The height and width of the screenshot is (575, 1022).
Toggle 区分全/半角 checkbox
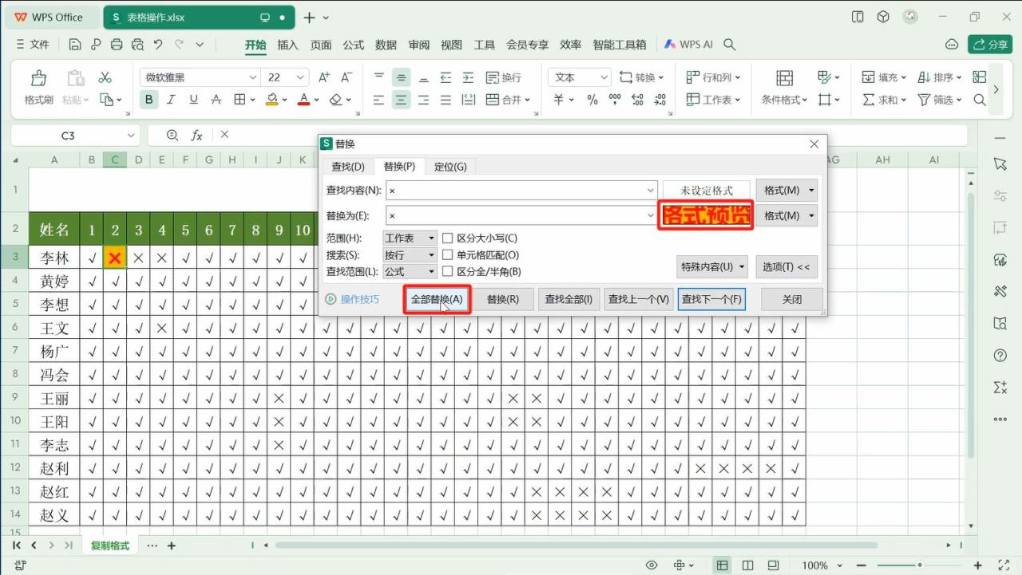[x=447, y=271]
